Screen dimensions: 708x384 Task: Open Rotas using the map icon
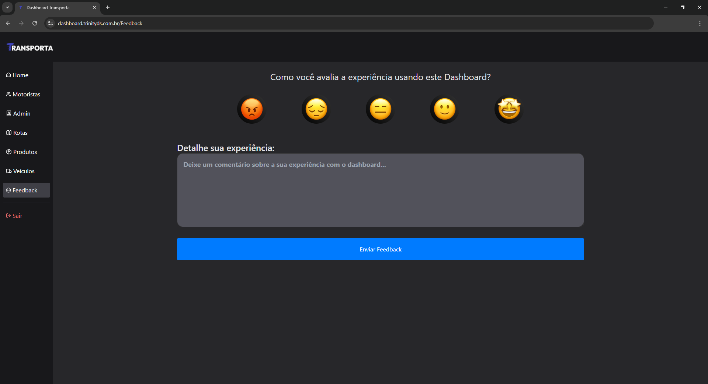(9, 133)
